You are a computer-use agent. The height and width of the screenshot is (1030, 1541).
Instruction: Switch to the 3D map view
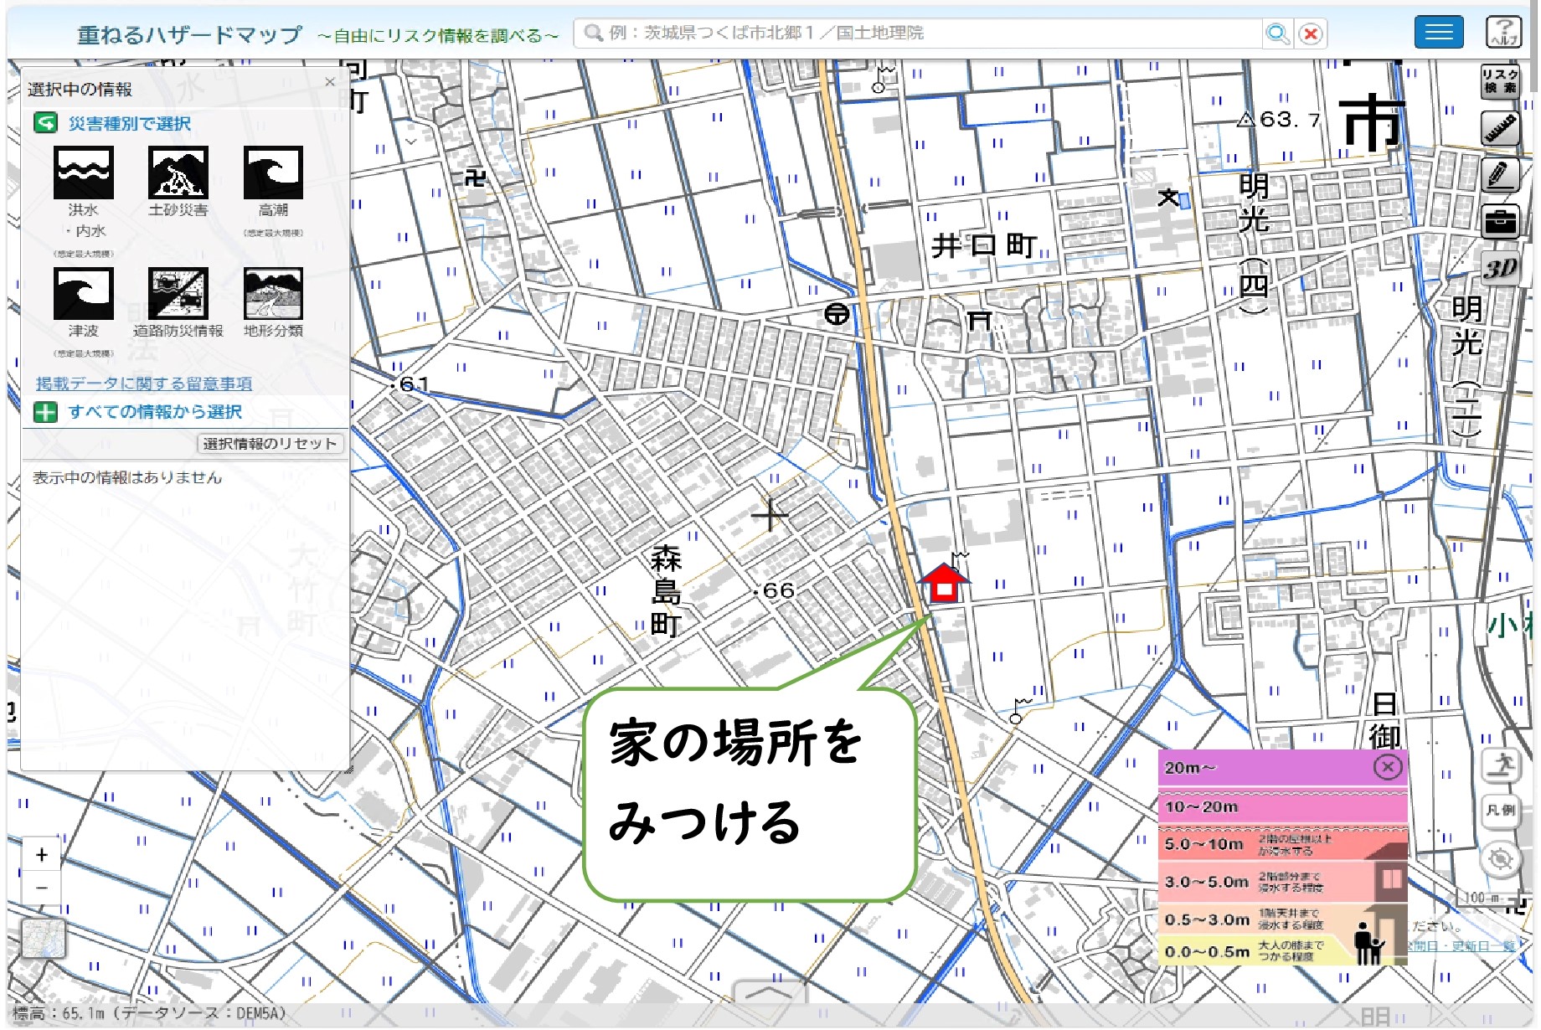(x=1499, y=269)
